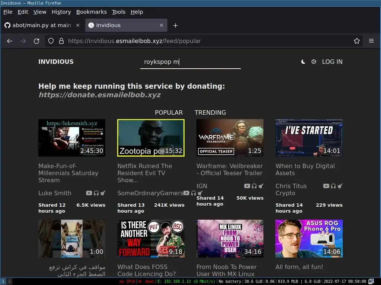Screen dimensions: 381x285
Task: Click the URL address bar
Action: 204,41
